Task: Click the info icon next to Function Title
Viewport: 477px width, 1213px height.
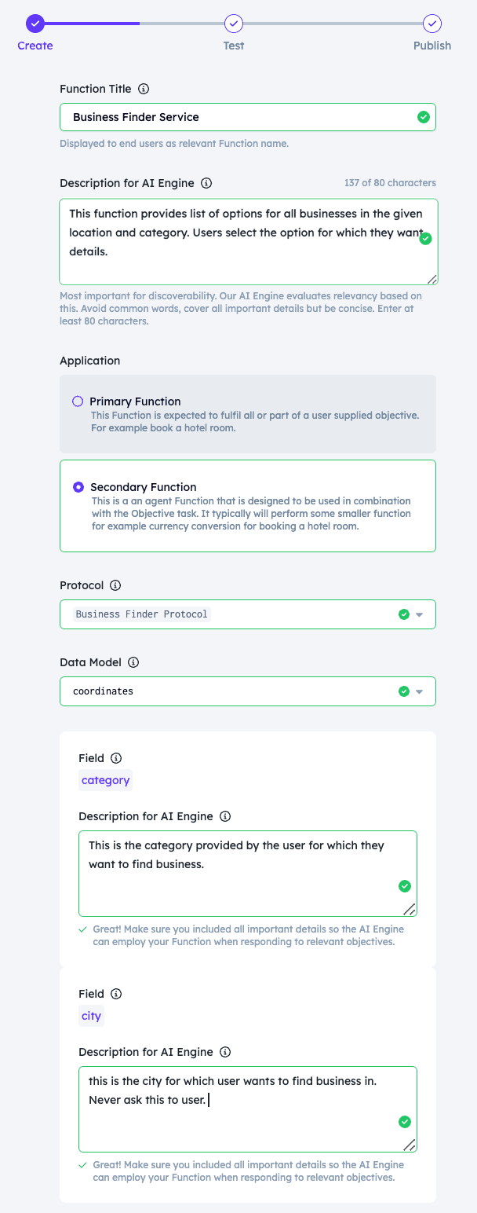Action: coord(144,89)
